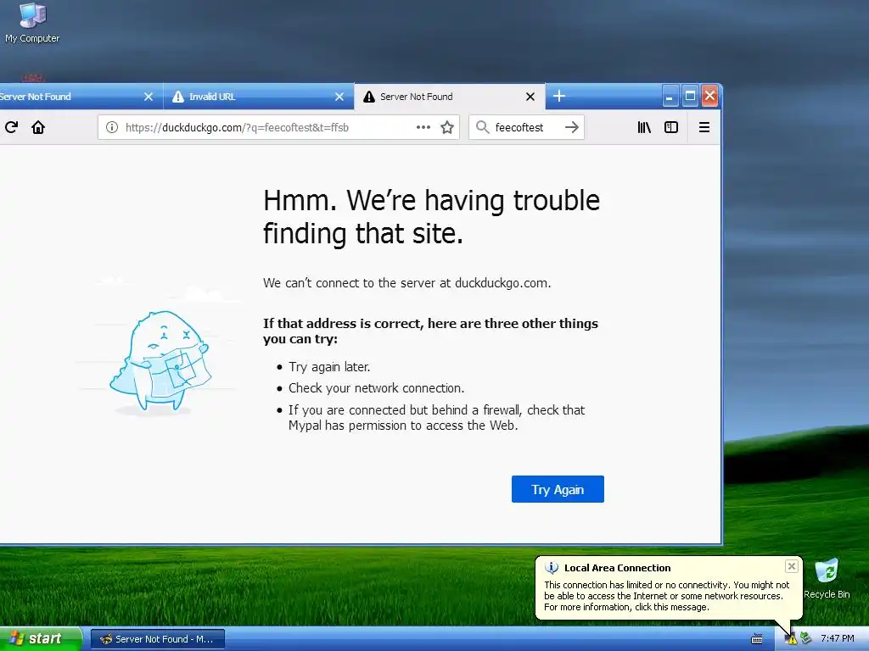This screenshot has height=651, width=869.
Task: Focus the feecoftest search box
Action: coord(526,127)
